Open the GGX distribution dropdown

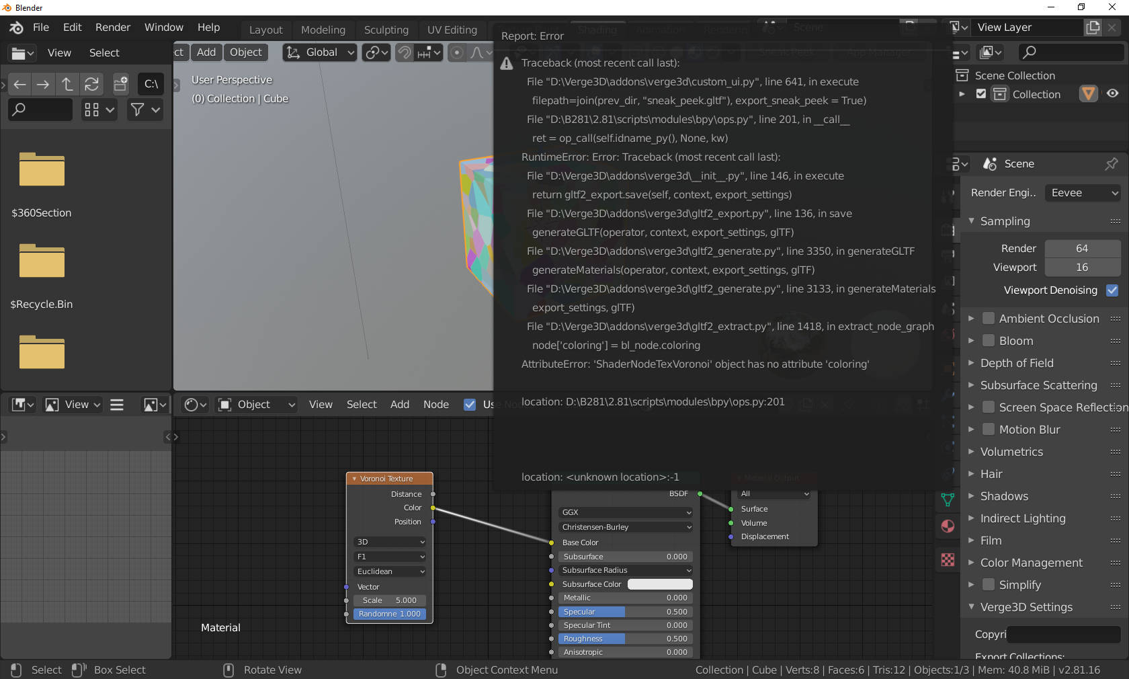[626, 512]
